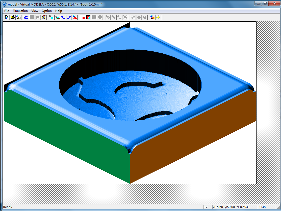Click the gray Play triangle button
The image size is (281, 211).
[38, 17]
